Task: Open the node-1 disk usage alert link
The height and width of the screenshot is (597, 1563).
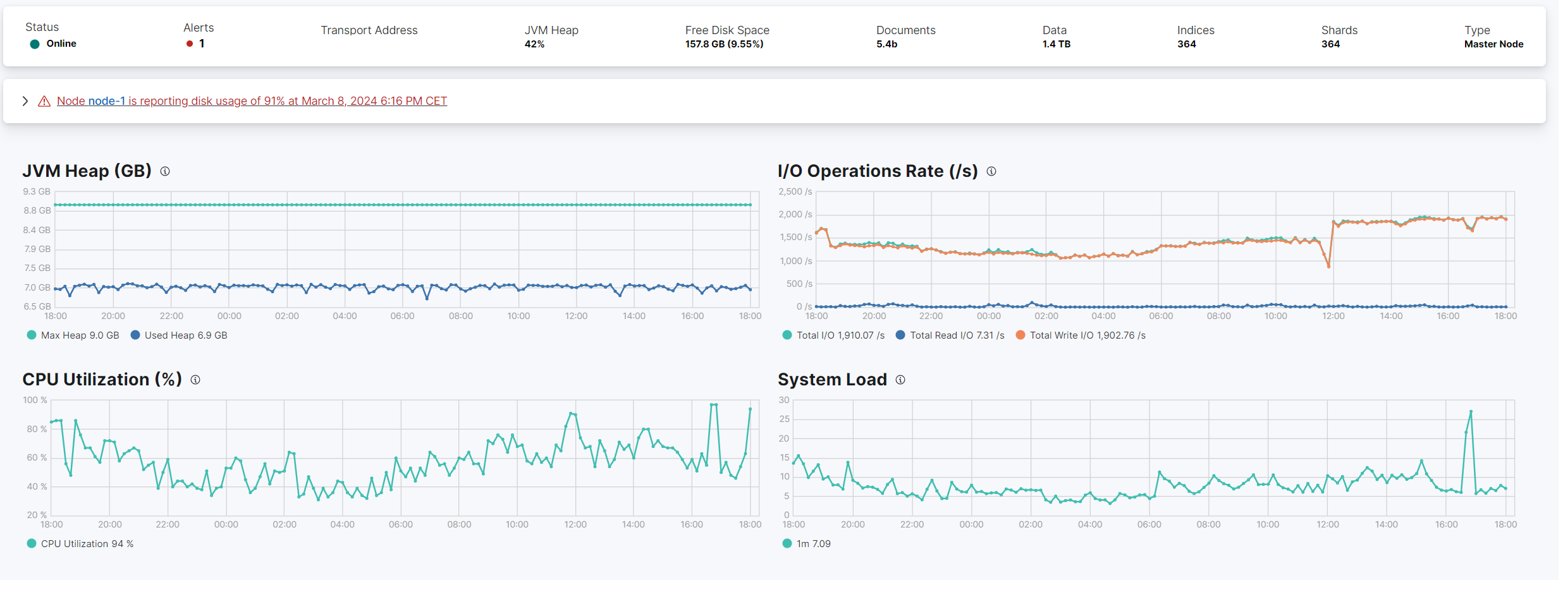Action: click(252, 101)
